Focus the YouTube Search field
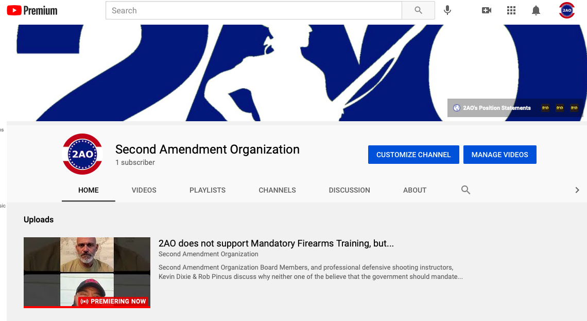Image resolution: width=587 pixels, height=321 pixels. point(254,10)
